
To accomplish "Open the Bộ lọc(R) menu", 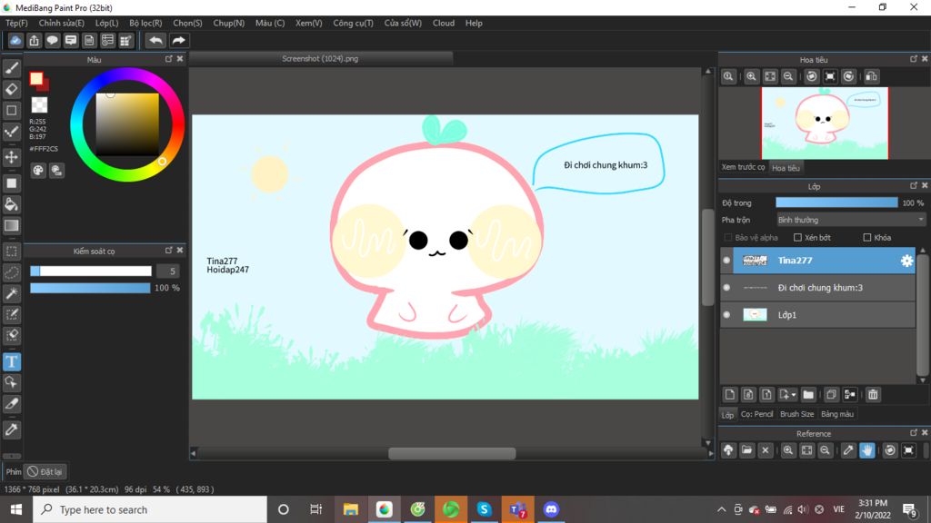I will coord(145,23).
